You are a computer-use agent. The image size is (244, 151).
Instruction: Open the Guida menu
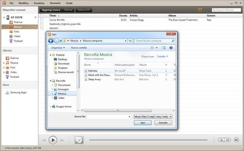69,3
